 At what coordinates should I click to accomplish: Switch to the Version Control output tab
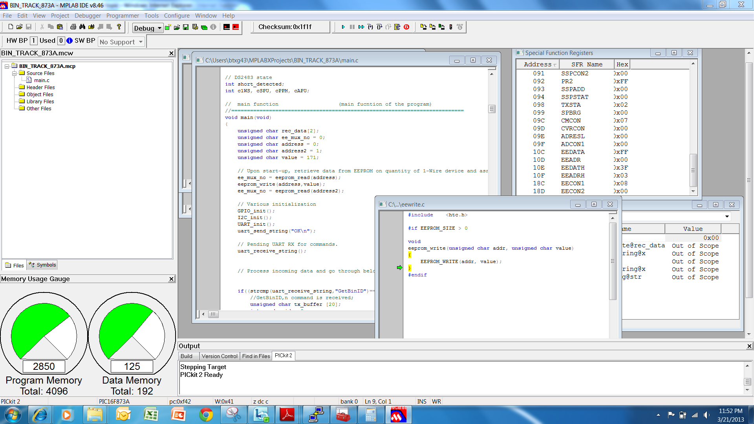pos(220,356)
